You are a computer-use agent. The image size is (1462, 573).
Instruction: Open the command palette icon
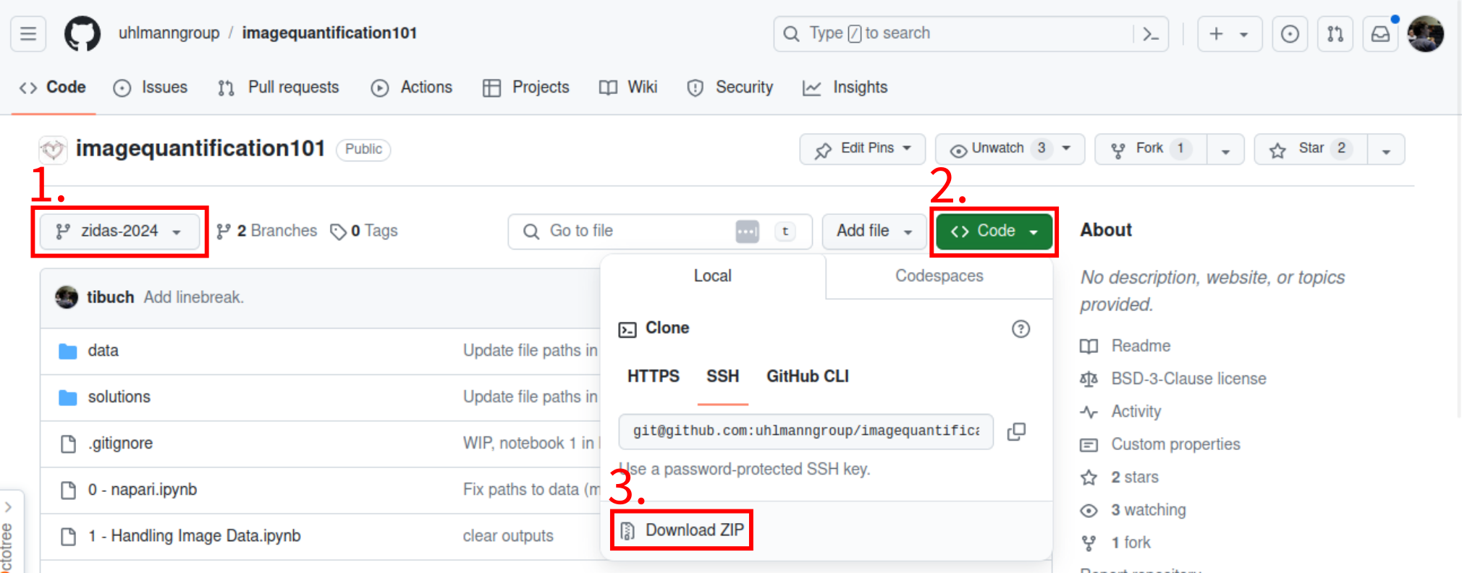pyautogui.click(x=1150, y=34)
